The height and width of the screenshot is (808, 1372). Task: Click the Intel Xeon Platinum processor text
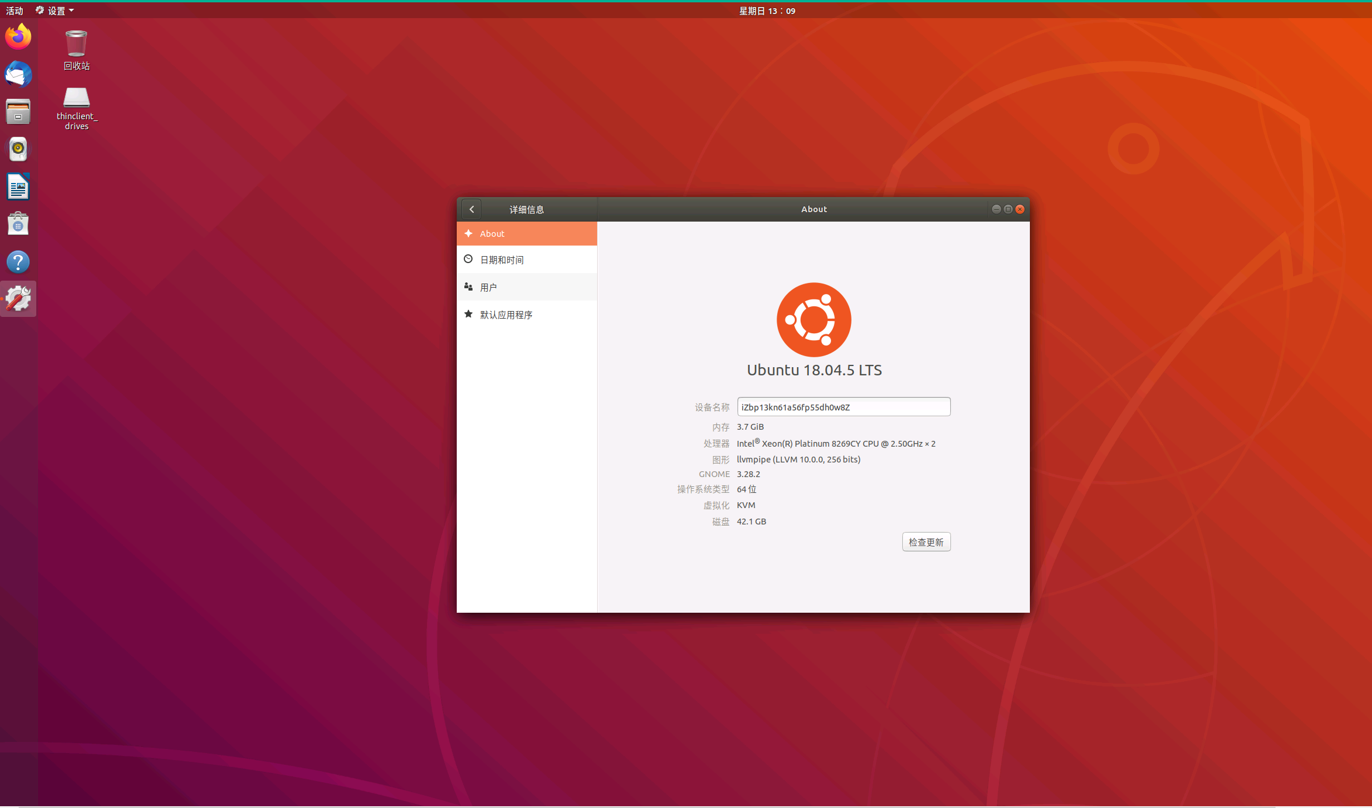[x=836, y=443]
